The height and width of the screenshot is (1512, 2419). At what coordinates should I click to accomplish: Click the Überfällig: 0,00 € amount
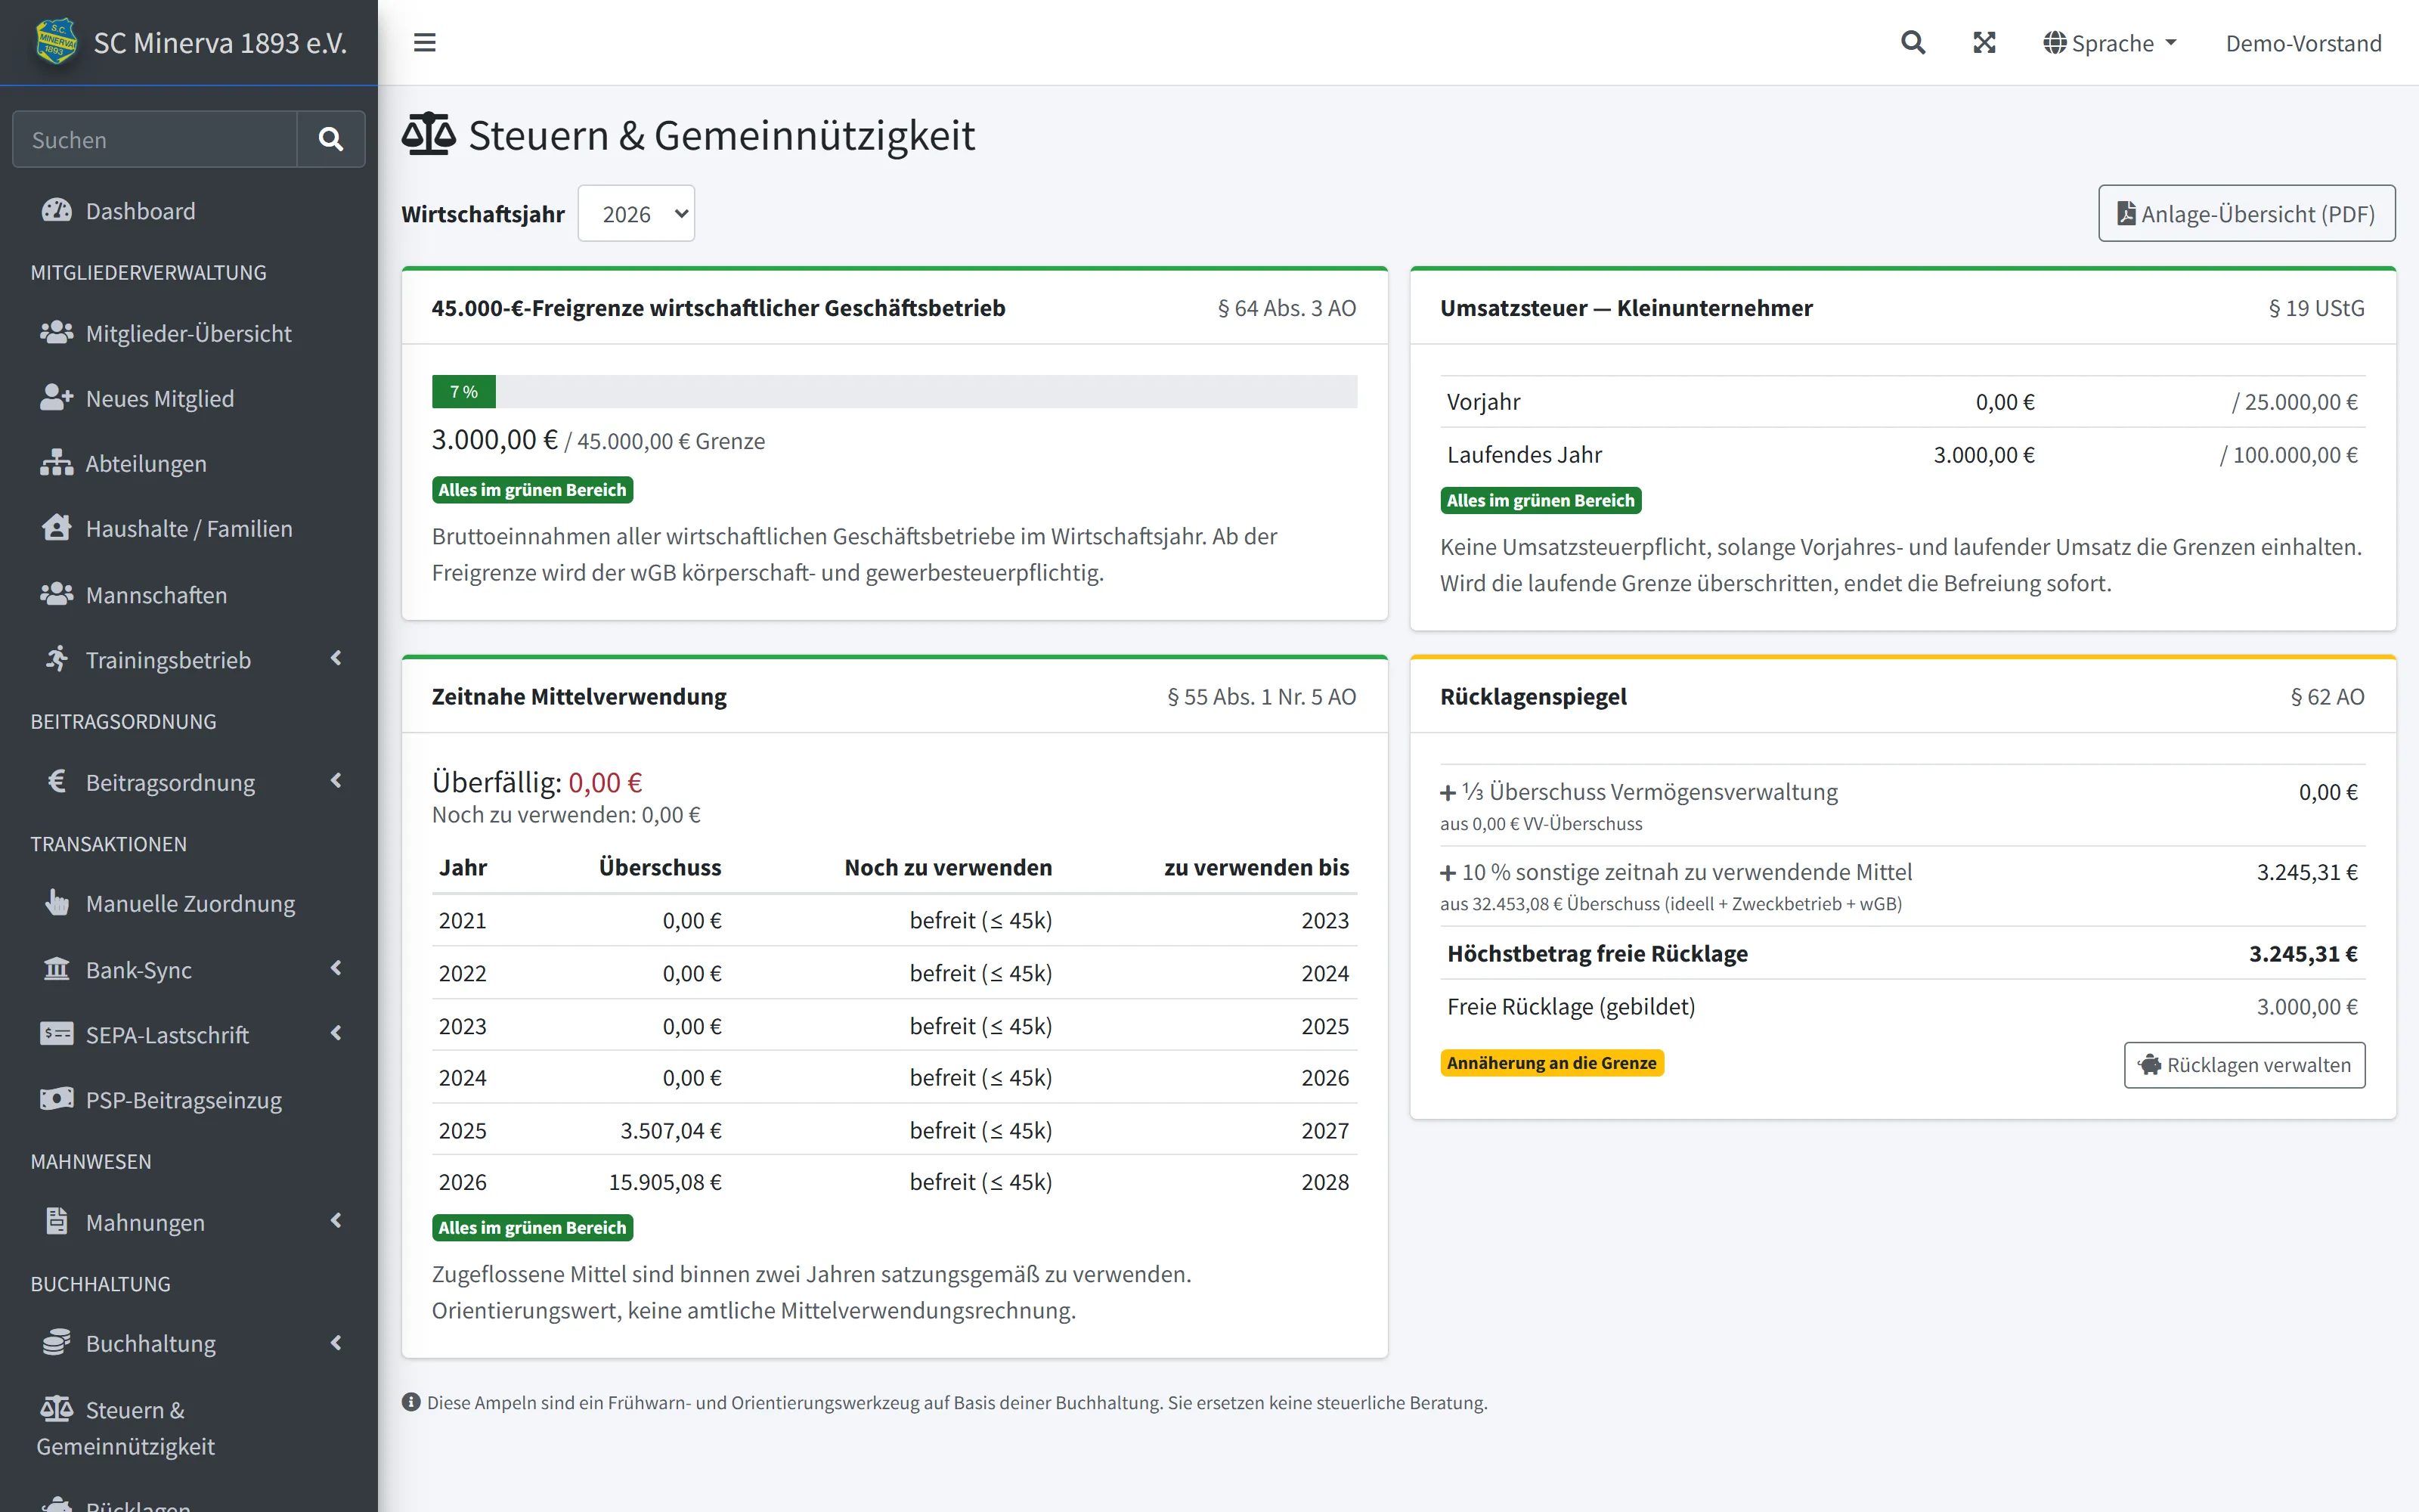click(x=605, y=782)
